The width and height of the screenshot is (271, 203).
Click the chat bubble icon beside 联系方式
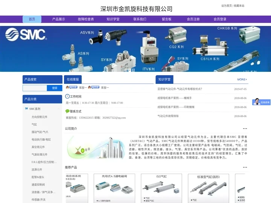coord(67,111)
